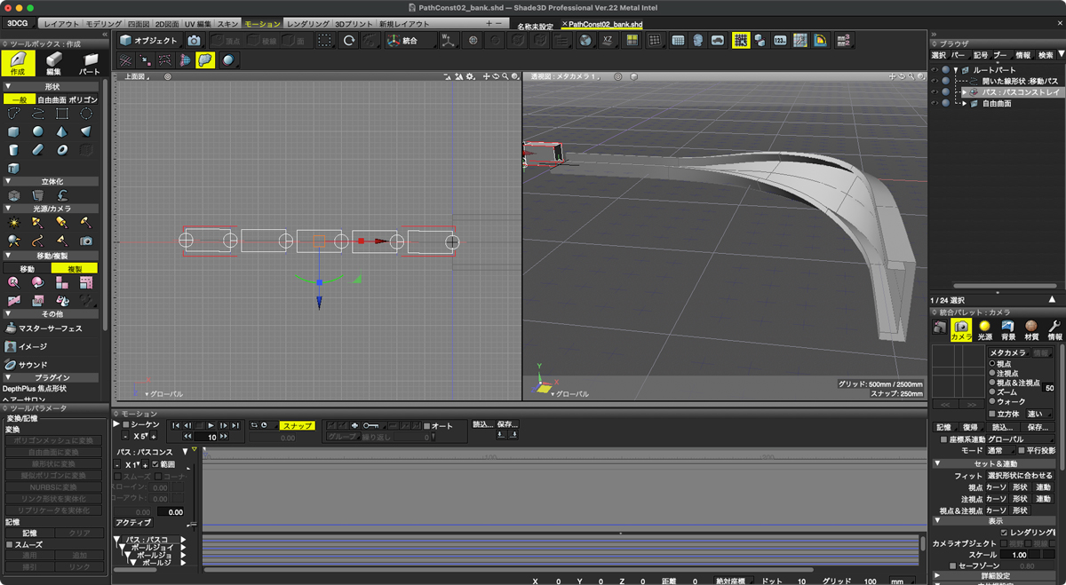This screenshot has height=585, width=1066.
Task: Select the sphere primitive tool
Action: tap(38, 131)
